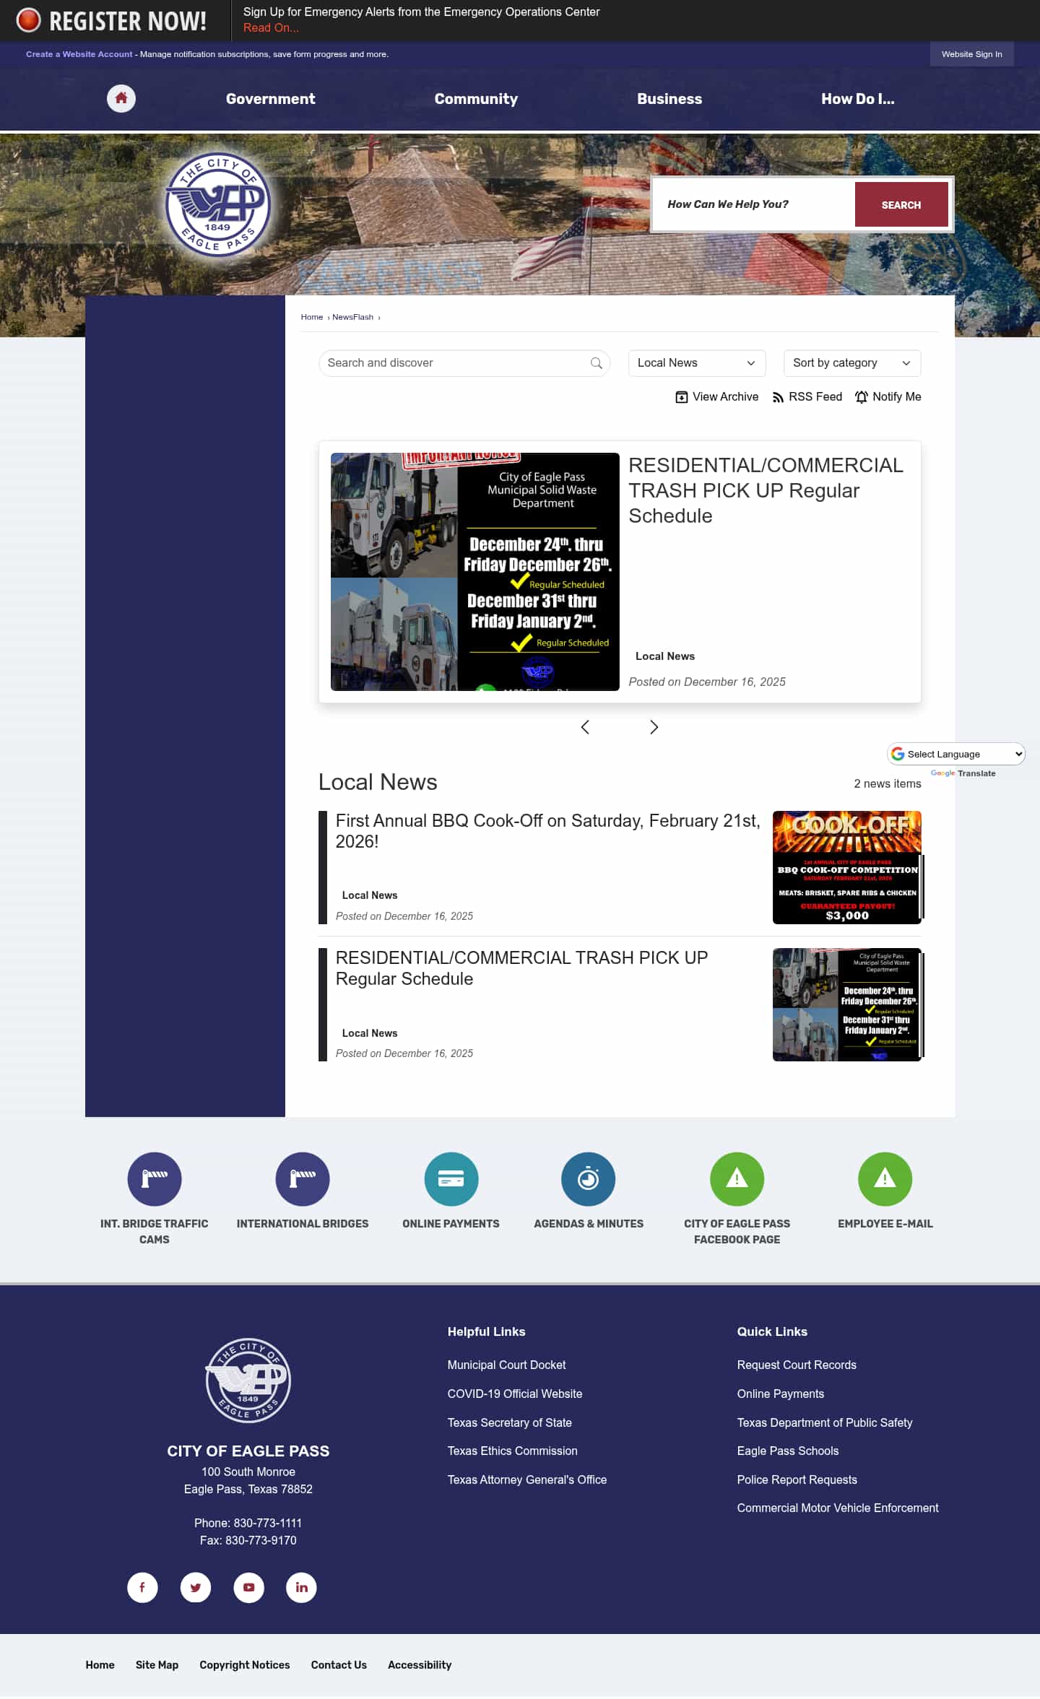Open Texas Department of Public Safety link
Viewport: 1040px width, 1699px height.
coord(824,1422)
